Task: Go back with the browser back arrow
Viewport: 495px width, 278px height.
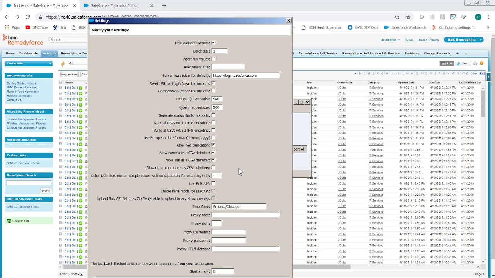Action: pyautogui.click(x=7, y=17)
